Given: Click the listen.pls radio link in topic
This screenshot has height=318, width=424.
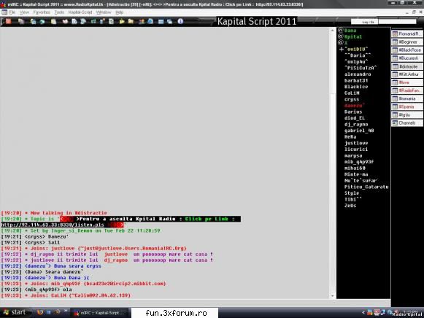Looking at the screenshot, I should [53, 225].
